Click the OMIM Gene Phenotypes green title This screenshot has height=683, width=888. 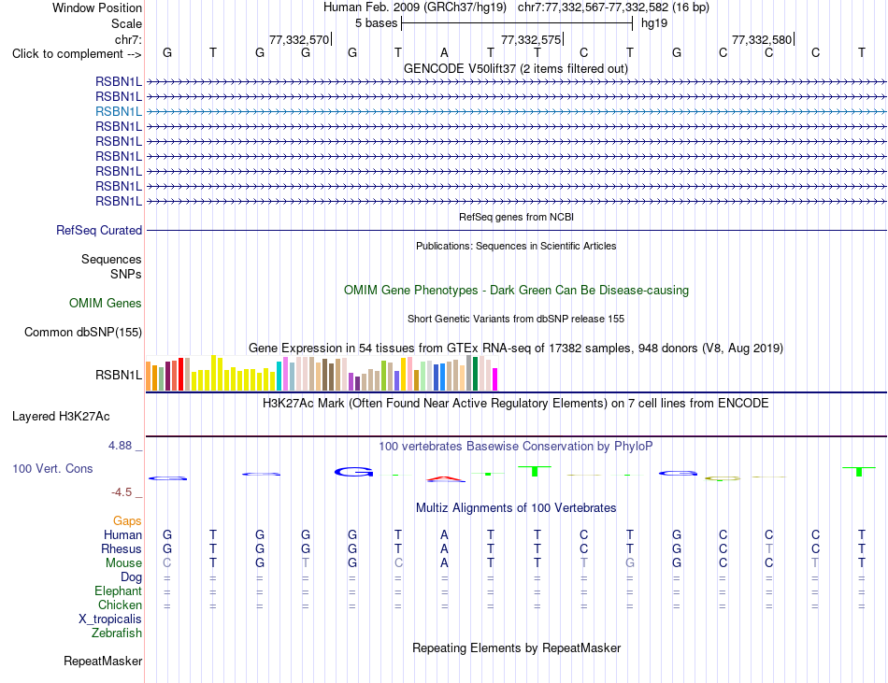coord(517,291)
